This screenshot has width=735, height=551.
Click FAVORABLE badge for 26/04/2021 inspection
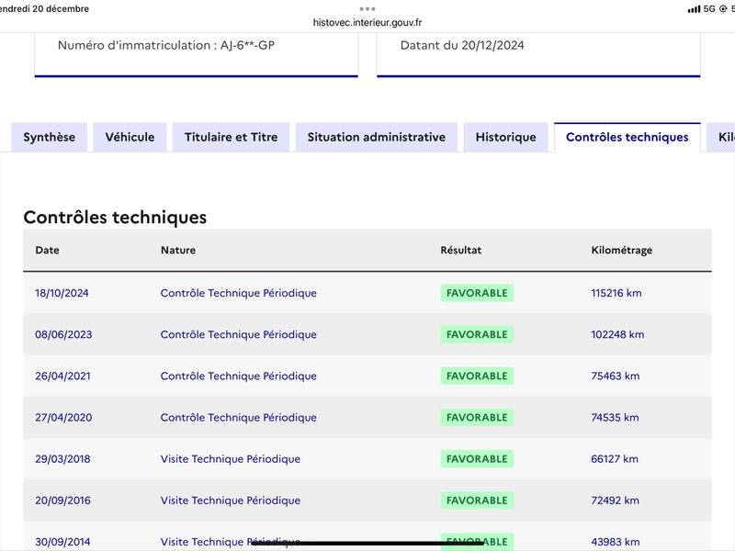pyautogui.click(x=477, y=377)
